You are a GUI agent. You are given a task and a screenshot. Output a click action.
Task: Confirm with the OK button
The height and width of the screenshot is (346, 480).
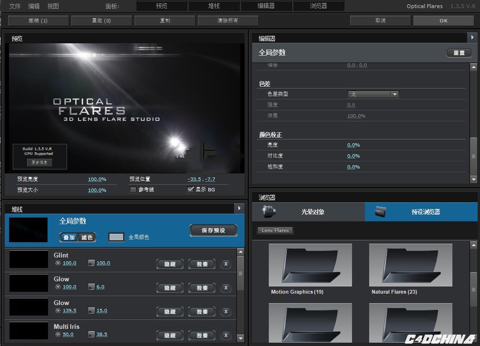coord(443,20)
